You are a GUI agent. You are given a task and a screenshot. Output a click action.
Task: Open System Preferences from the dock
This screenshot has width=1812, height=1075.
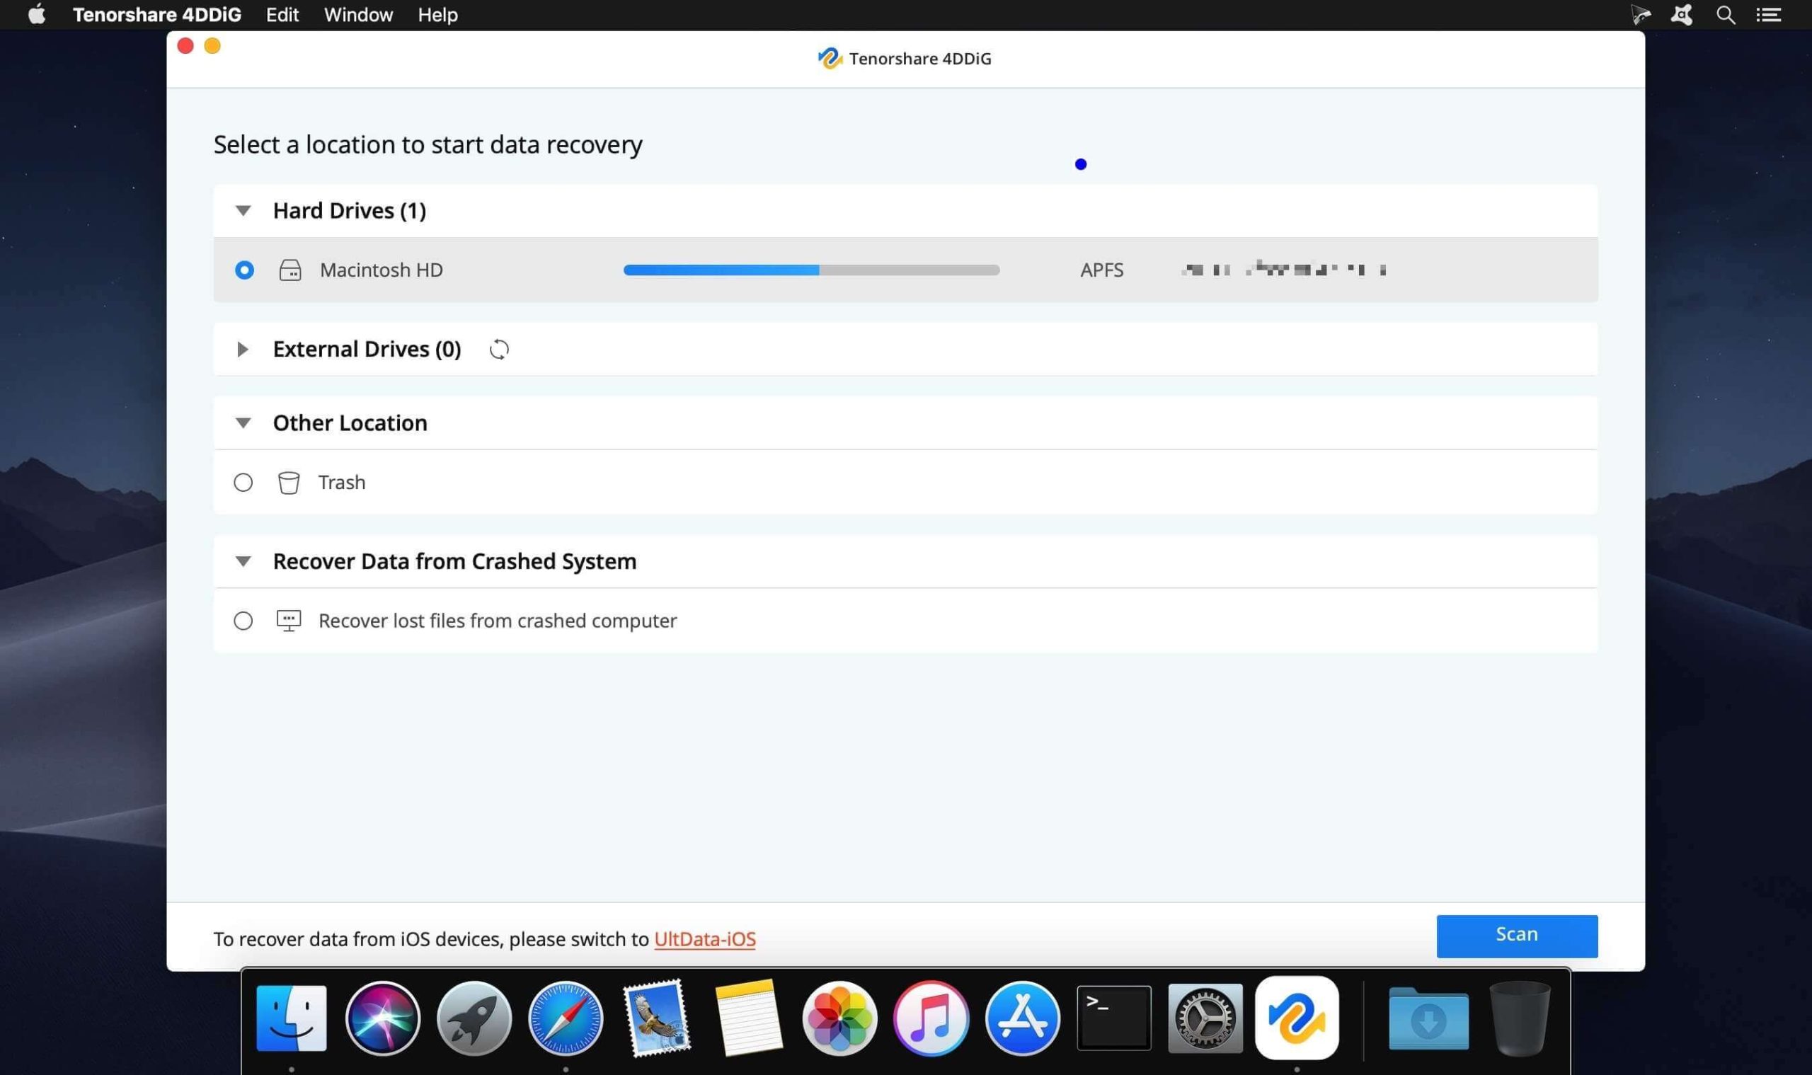1204,1016
